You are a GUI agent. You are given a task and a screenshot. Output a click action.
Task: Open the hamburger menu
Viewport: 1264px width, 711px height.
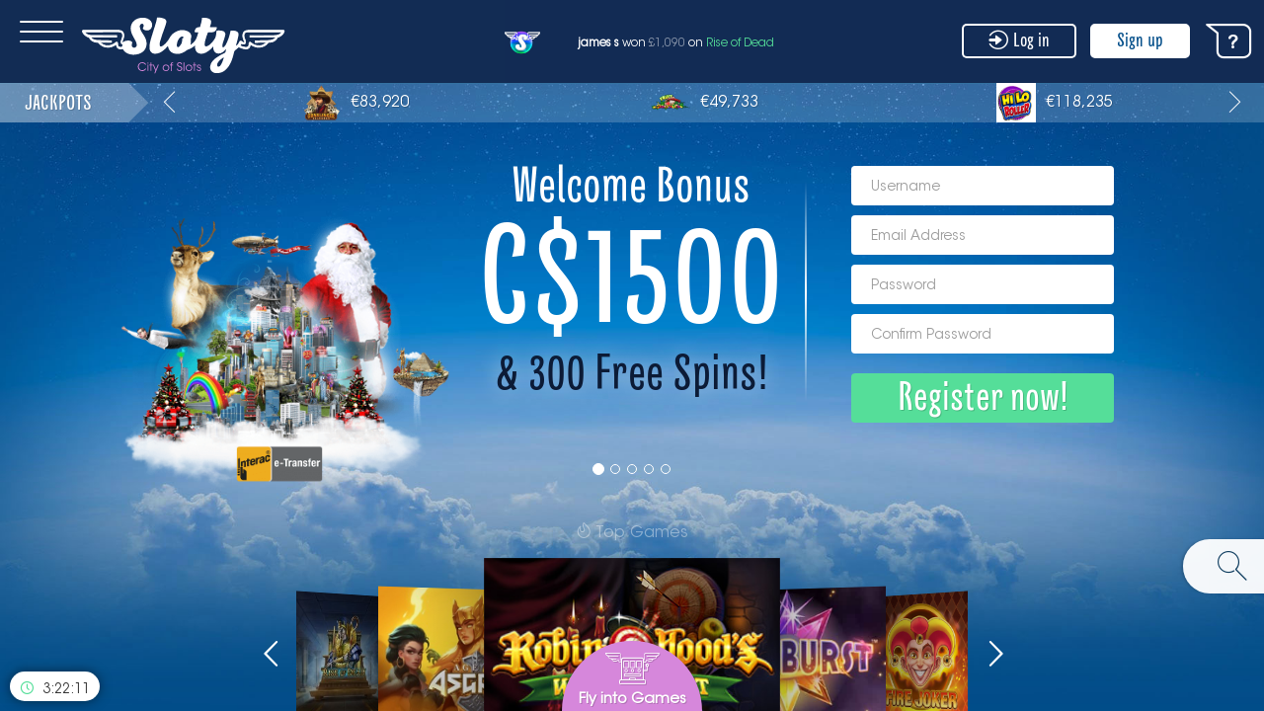click(41, 32)
